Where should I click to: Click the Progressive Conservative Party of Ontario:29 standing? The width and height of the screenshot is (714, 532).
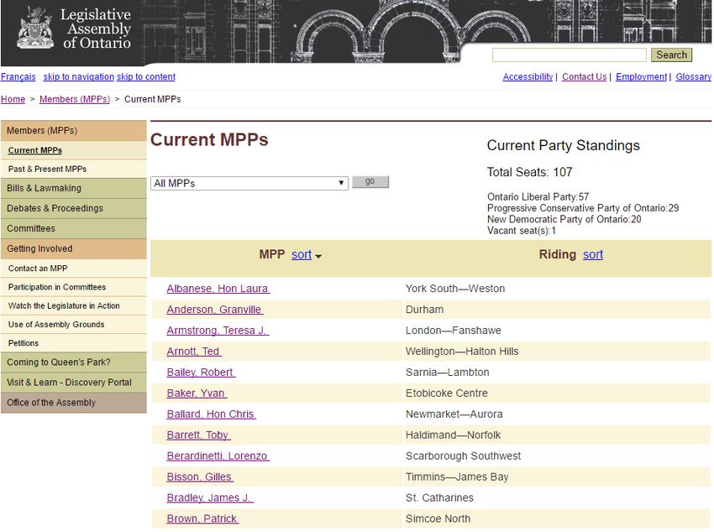point(583,208)
